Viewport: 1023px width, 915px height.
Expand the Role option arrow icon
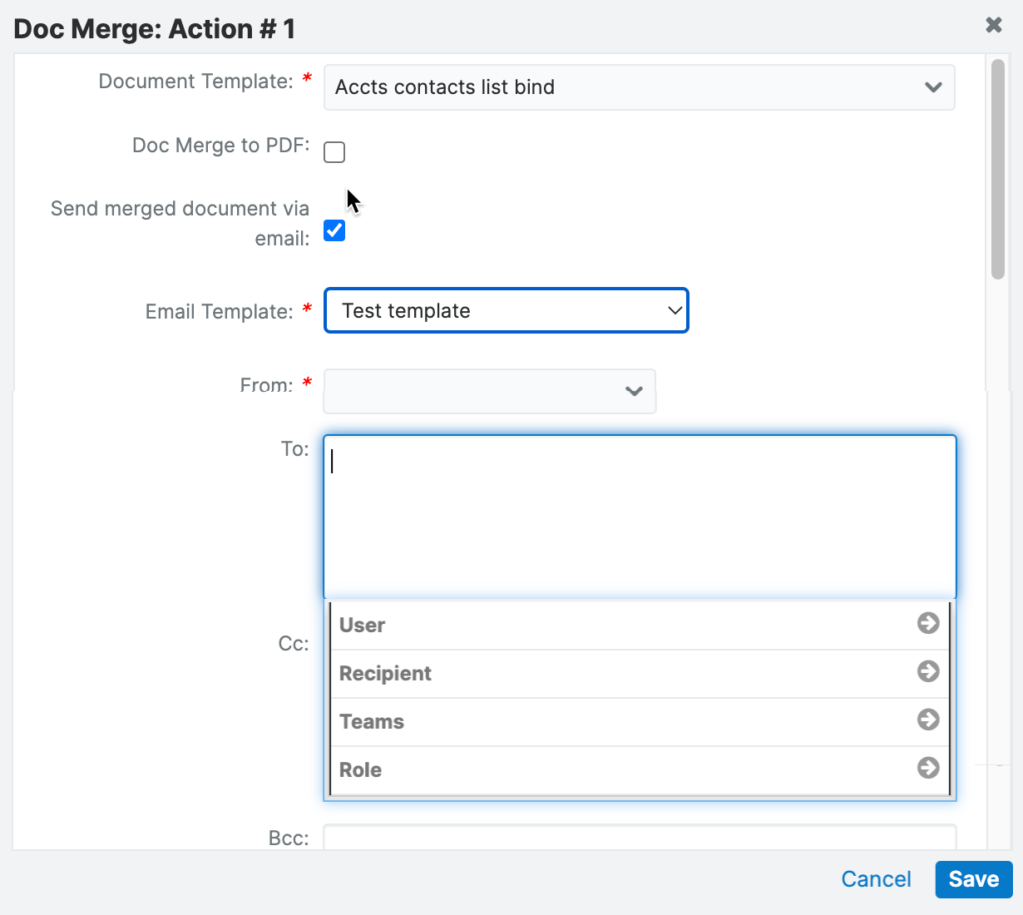927,768
